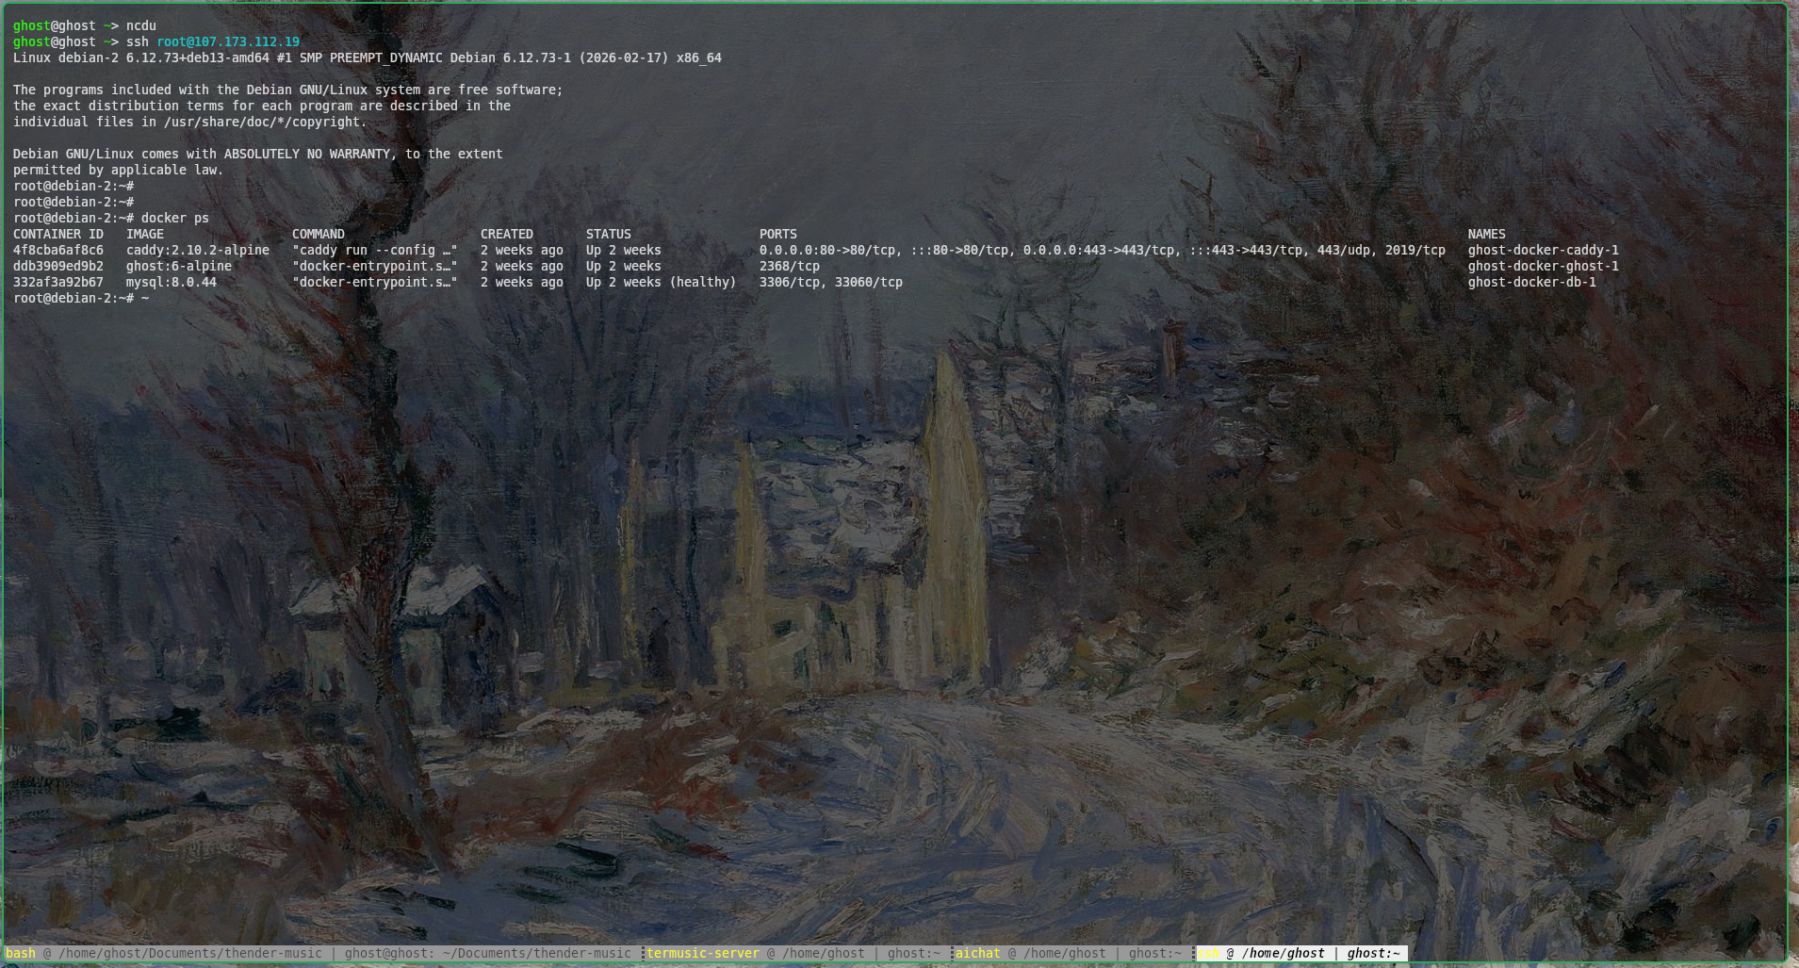Click the STATUS column header
The width and height of the screenshot is (1799, 968).
[x=608, y=234]
